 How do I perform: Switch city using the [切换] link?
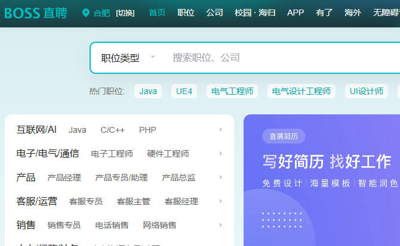pyautogui.click(x=125, y=13)
